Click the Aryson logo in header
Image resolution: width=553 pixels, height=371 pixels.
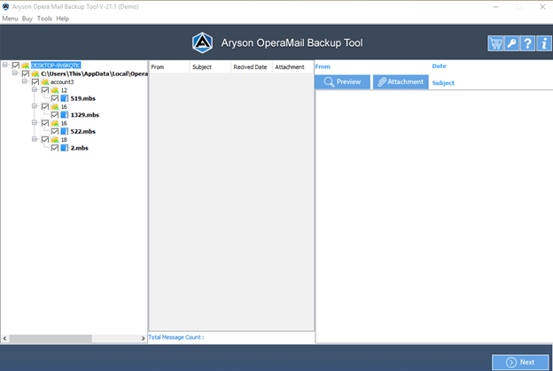202,43
